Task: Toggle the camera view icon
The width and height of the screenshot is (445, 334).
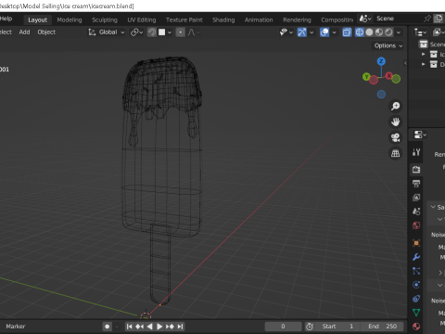Action: [x=395, y=137]
